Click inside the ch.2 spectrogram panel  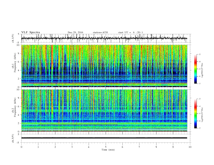pyautogui.click(x=104, y=111)
